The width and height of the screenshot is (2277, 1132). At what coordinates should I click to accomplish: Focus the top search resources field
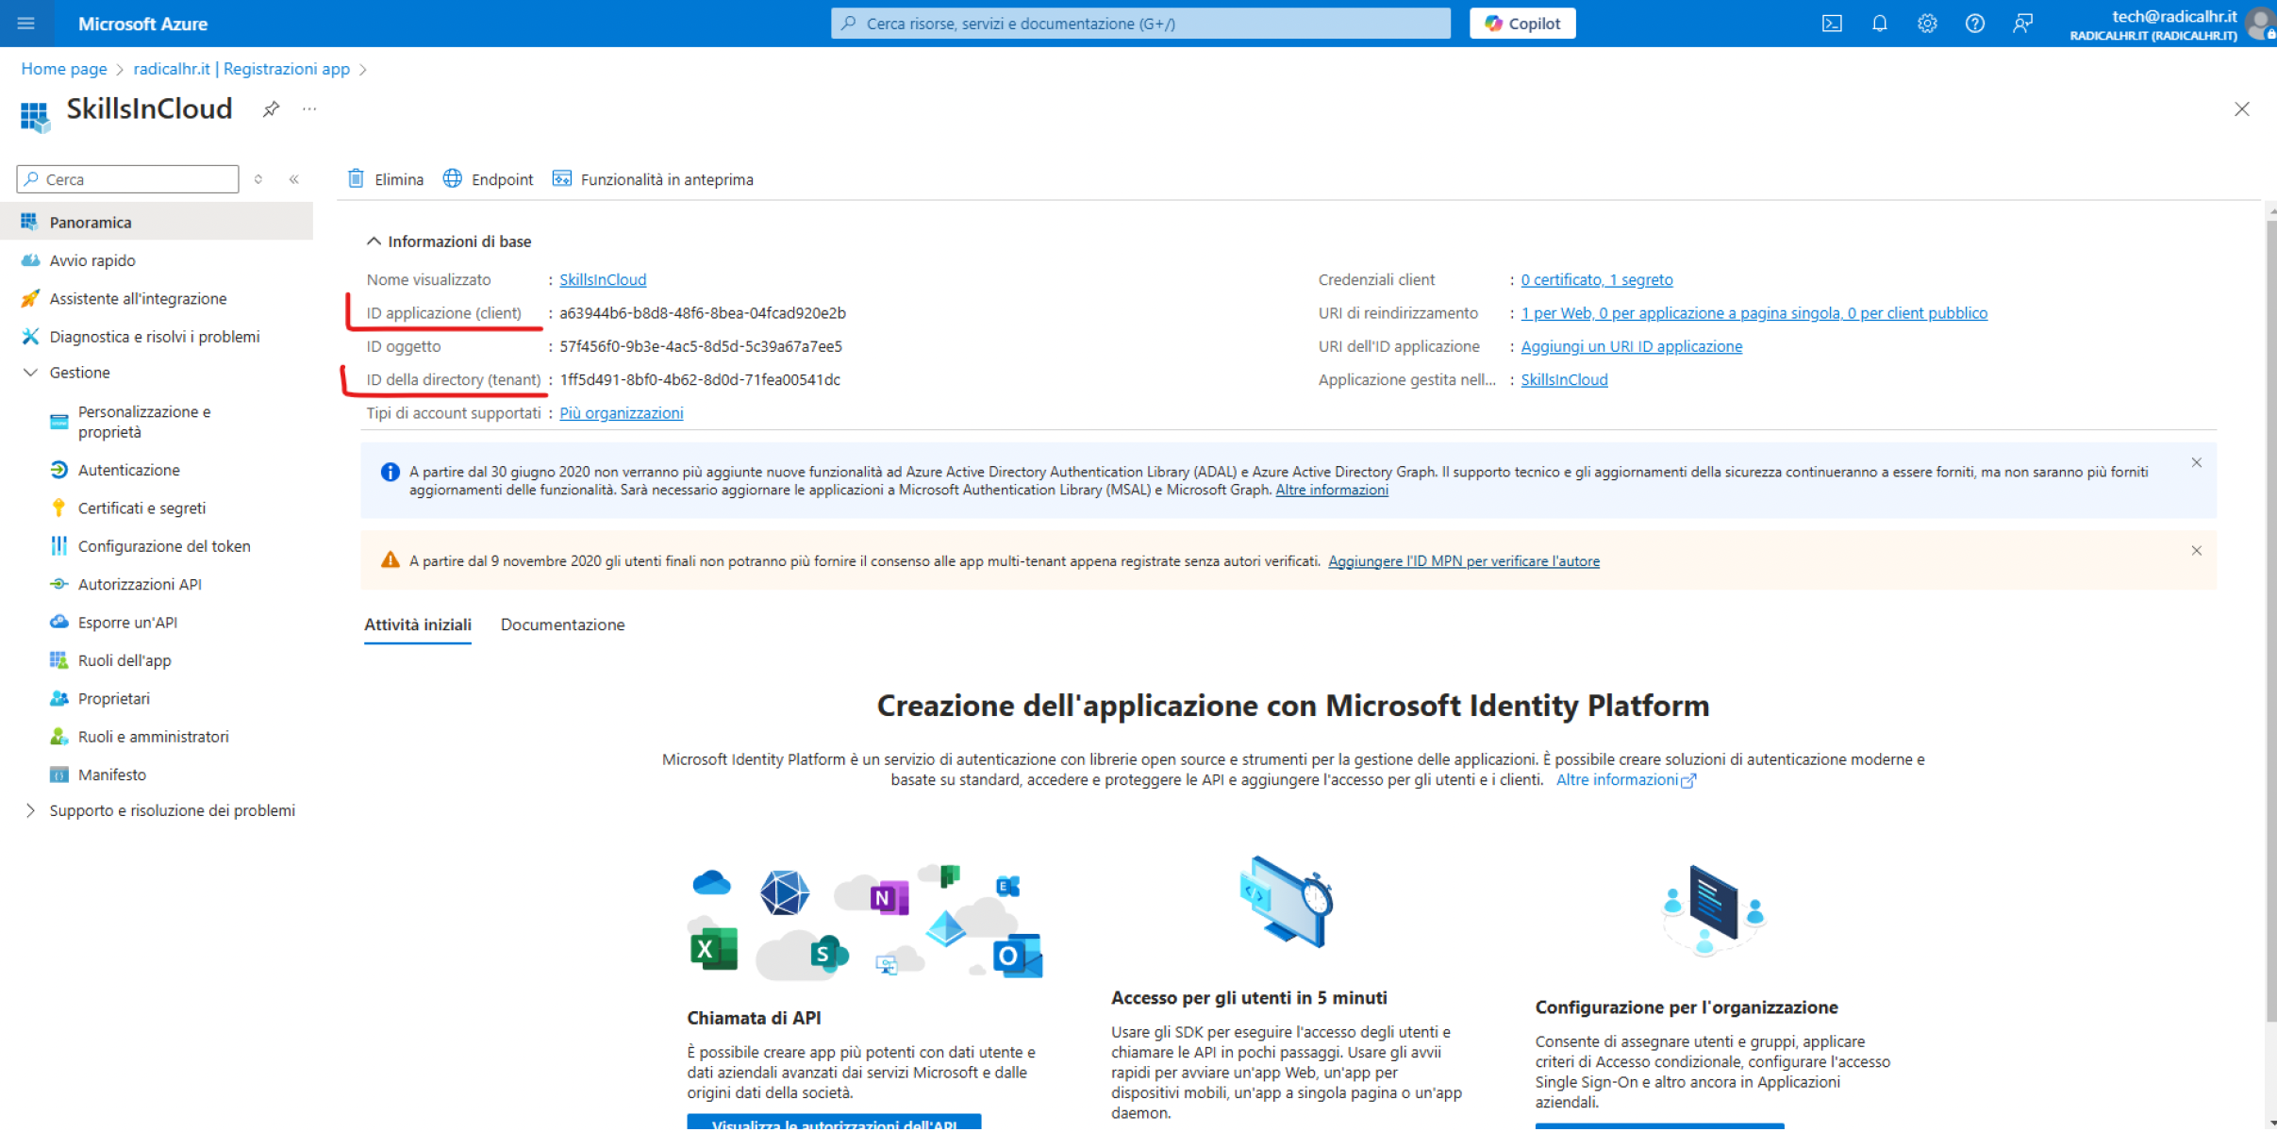(x=1140, y=24)
